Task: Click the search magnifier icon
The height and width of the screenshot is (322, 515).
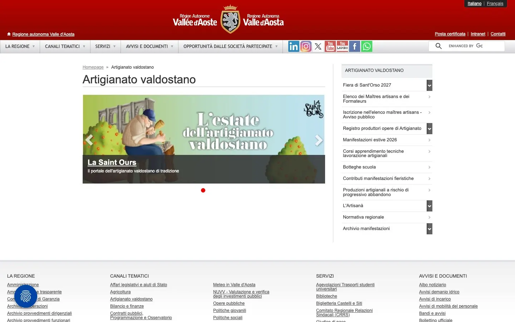Action: click(438, 46)
